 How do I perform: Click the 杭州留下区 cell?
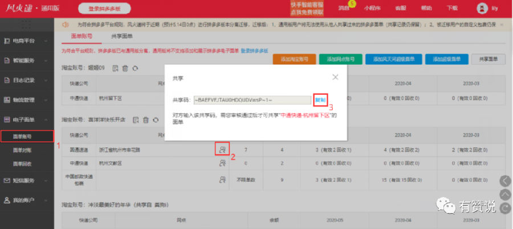(110, 98)
